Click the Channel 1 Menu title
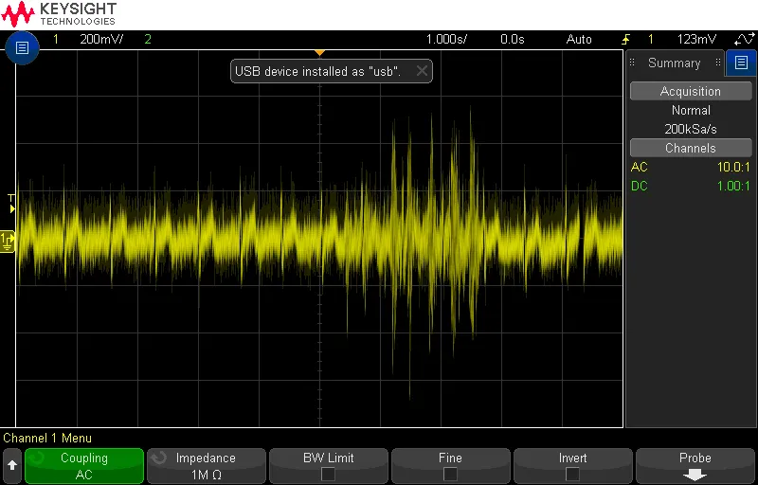Screen dimensions: 758x485 click(47, 439)
